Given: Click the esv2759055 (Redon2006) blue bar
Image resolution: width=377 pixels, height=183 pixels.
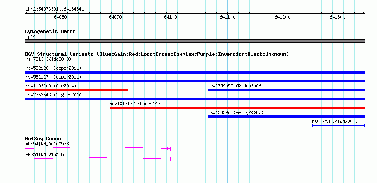Looking at the screenshot, I should pos(287,90).
